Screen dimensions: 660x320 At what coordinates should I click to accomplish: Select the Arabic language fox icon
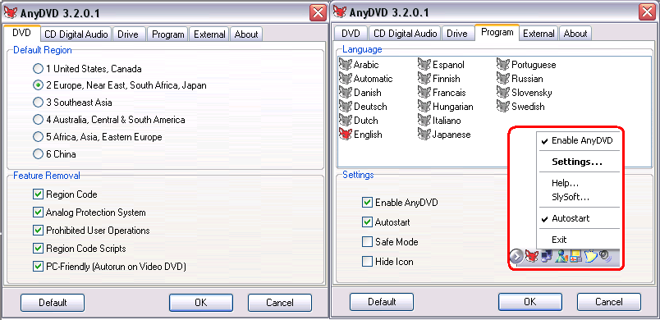[345, 64]
